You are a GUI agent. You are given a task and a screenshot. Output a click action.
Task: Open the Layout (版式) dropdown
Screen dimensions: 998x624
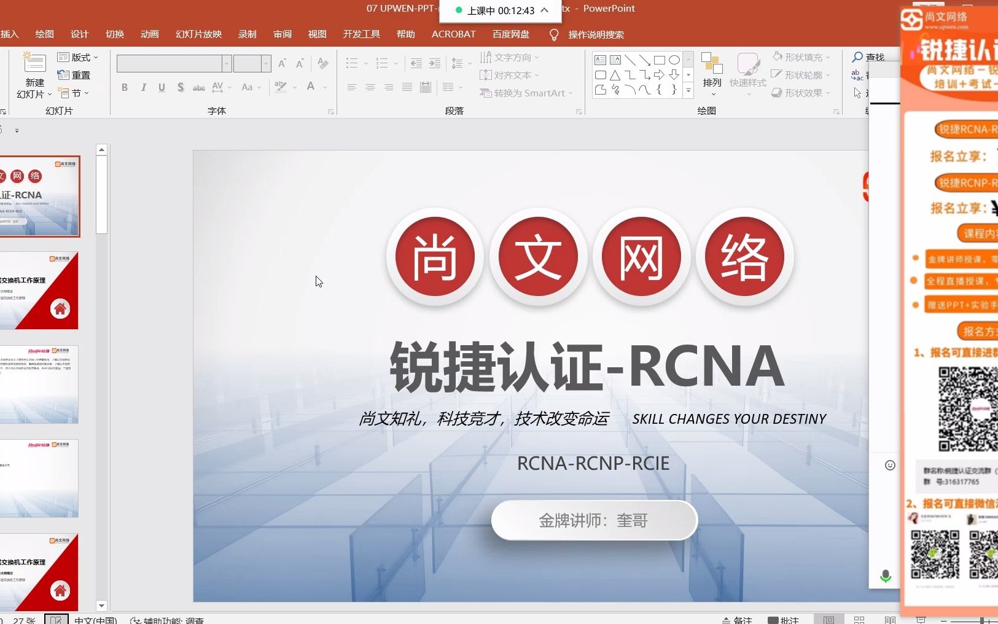(77, 57)
